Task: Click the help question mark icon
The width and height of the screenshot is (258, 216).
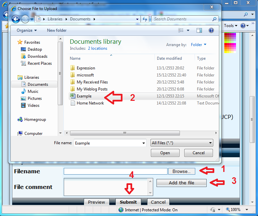Action: pyautogui.click(x=211, y=30)
